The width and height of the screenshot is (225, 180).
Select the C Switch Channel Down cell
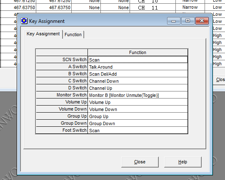137,81
